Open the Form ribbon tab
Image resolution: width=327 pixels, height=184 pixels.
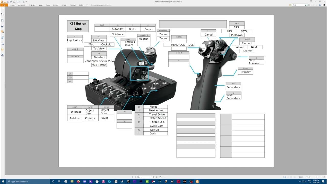coord(48,5)
